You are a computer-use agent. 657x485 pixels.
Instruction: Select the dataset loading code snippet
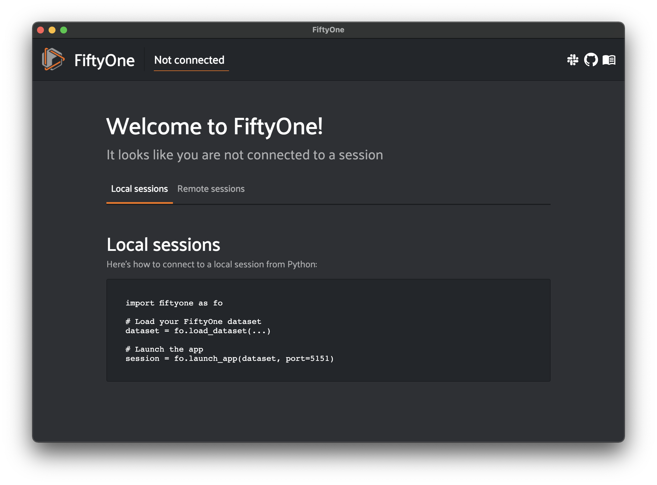coord(198,331)
